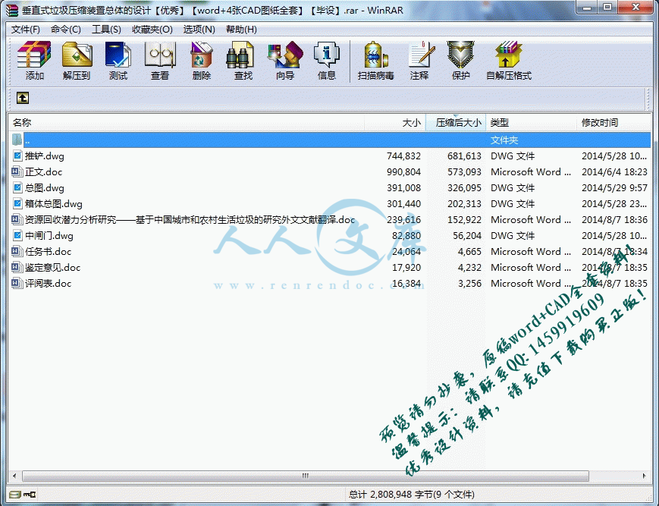659x506 pixels.
Task: Open the 收藏夹(O) menu
Action: [152, 30]
